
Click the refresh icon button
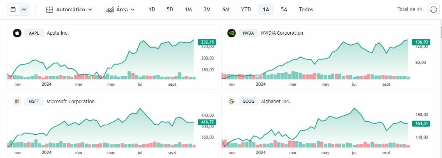pyautogui.click(x=433, y=10)
